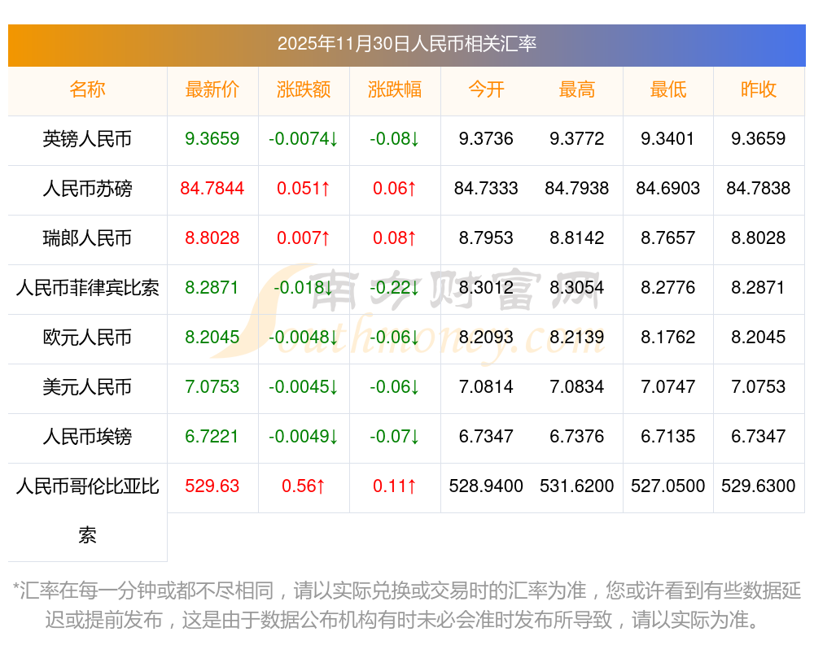
Task: Select the 最新价 column header
Action: (212, 89)
